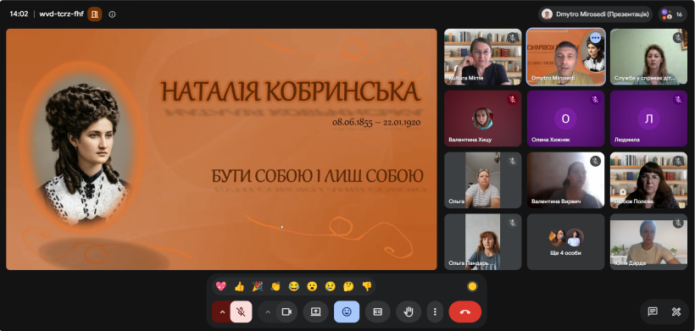Send the party popper reaction

pyautogui.click(x=258, y=286)
